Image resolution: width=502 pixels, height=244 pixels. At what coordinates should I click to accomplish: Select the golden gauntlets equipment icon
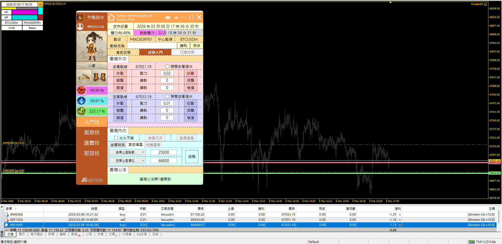click(x=100, y=77)
